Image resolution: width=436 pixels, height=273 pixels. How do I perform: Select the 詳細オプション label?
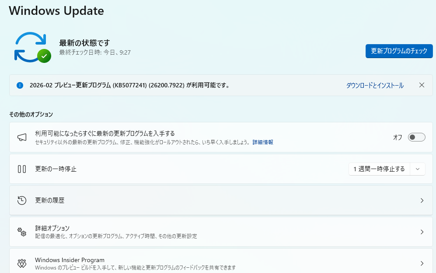point(52,228)
